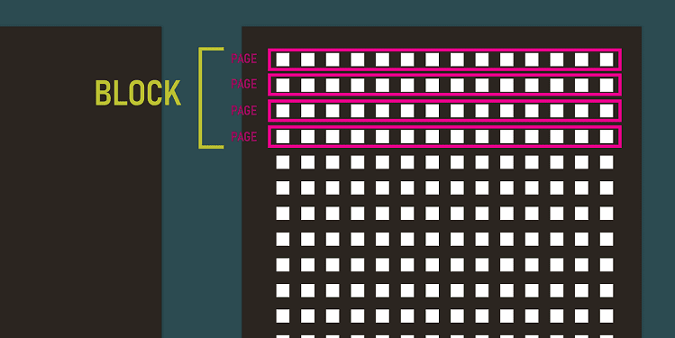Click the last cell in the first unboxed row
675x338 pixels.
pos(607,162)
